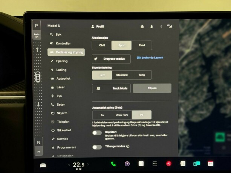
Task: Tap the car icon on gear strip
Action: 38,77
